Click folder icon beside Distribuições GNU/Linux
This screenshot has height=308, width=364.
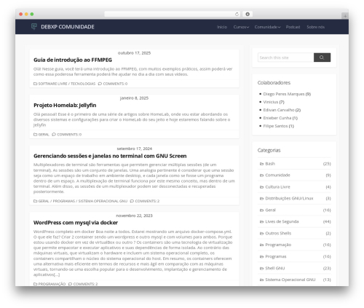261,199
